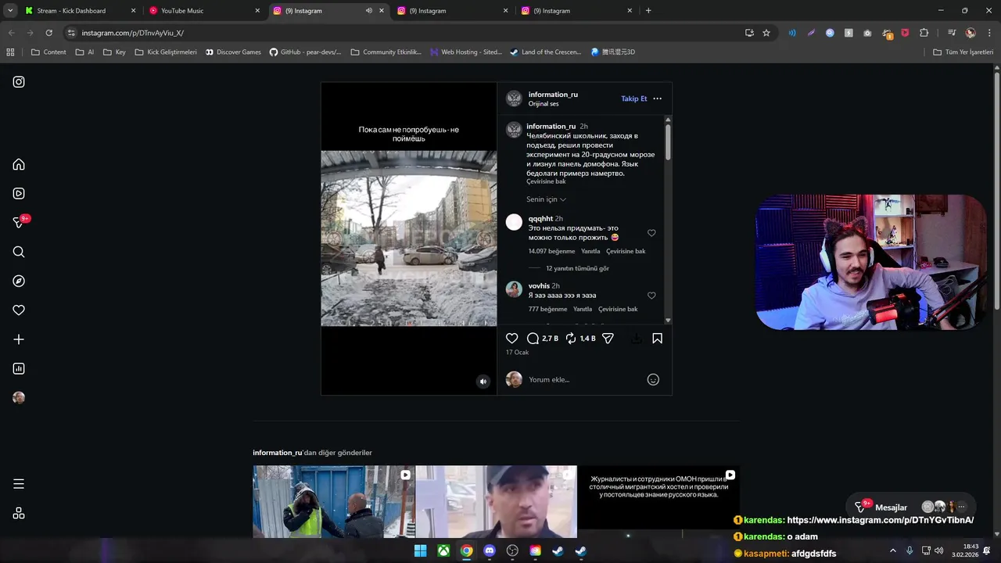Open post options three-dot menu

(657, 99)
